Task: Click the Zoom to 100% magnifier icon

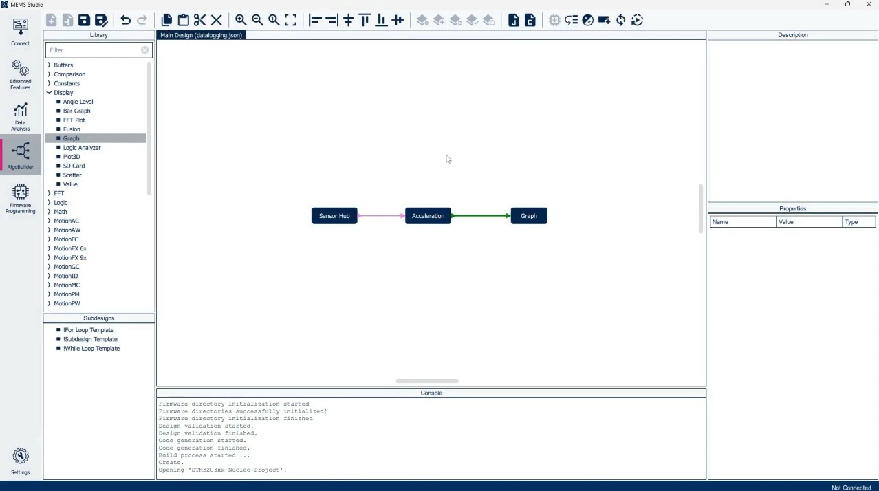Action: click(x=274, y=20)
